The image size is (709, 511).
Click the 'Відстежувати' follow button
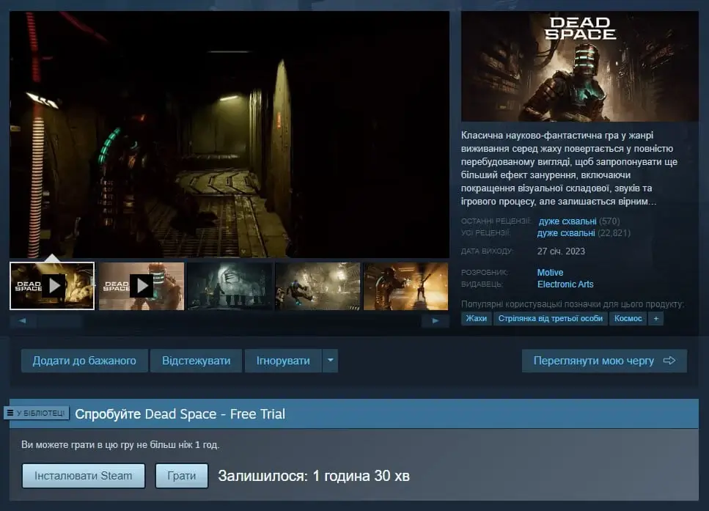point(196,361)
